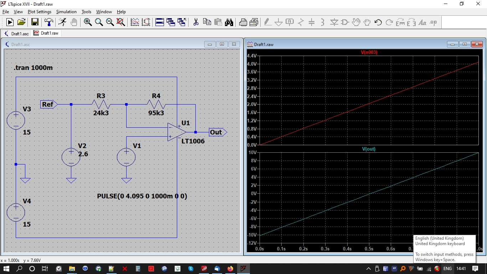
Task: Click the V2 2.6 voltage value
Action: pos(83,154)
